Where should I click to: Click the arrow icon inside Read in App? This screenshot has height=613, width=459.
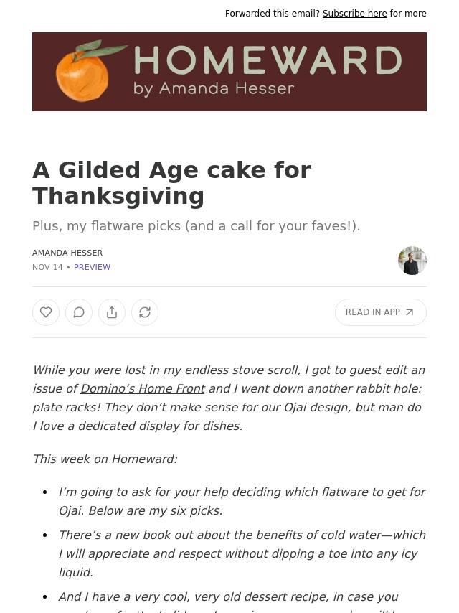410,312
